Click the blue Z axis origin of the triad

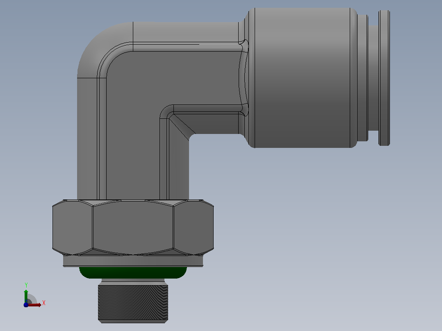point(26,305)
